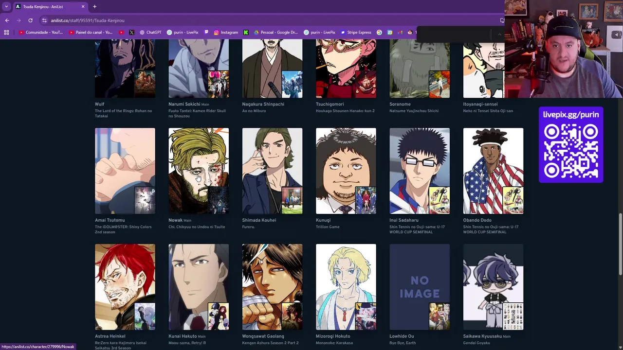
Task: Open the Soranome character image
Action: (420, 69)
